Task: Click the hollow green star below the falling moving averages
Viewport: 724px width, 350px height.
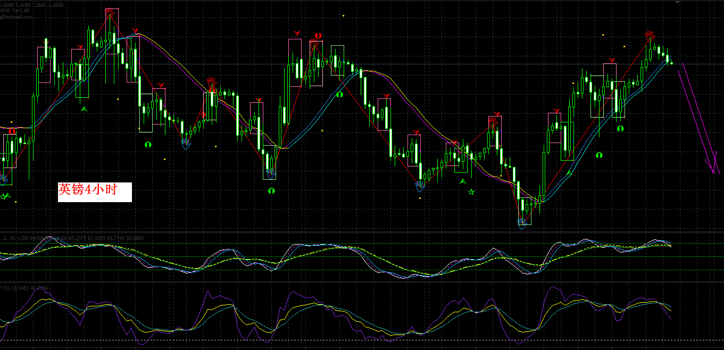Action: (x=471, y=192)
